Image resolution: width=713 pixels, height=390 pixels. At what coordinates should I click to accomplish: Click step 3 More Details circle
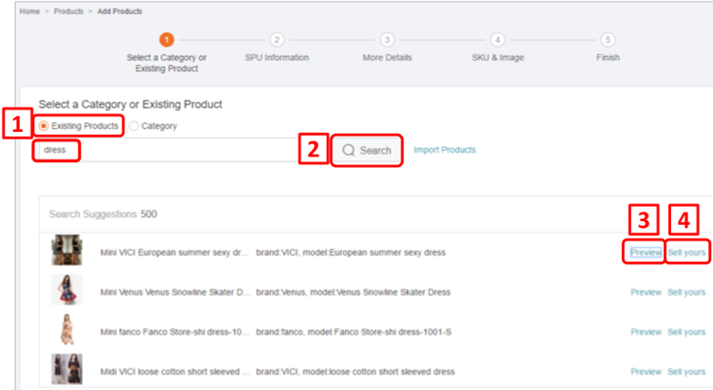pos(387,39)
